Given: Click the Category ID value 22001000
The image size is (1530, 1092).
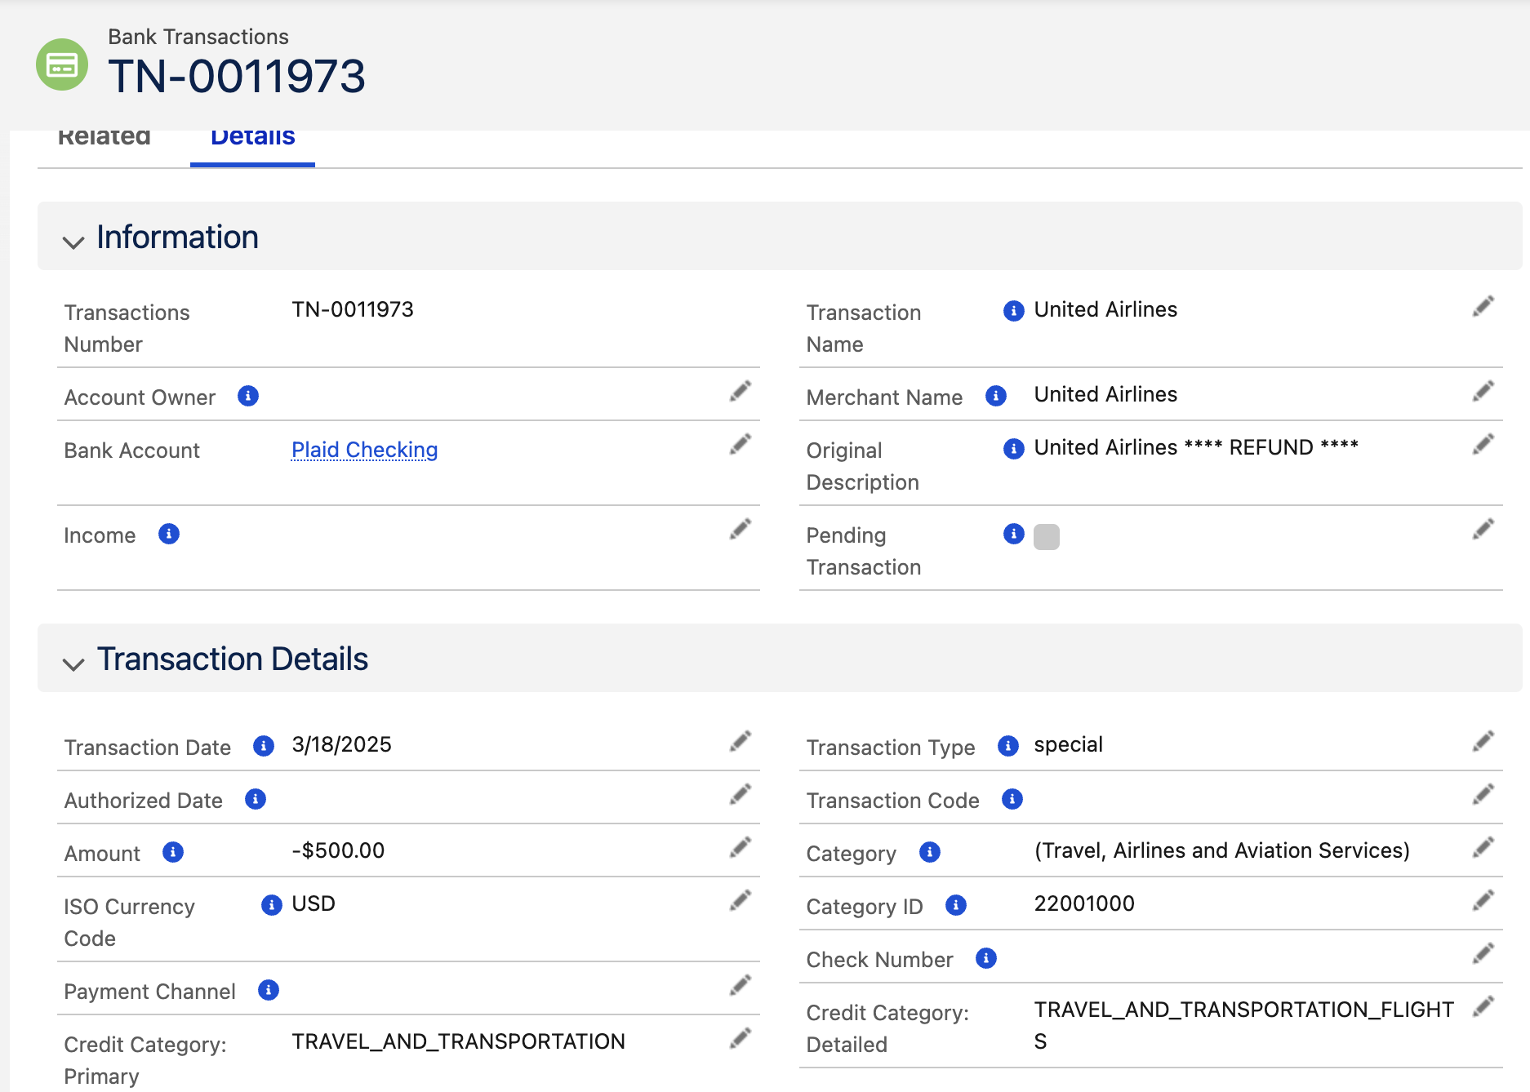Looking at the screenshot, I should (x=1084, y=903).
